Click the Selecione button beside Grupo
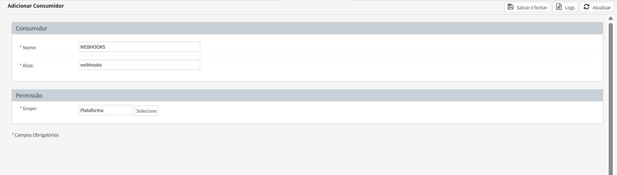The height and width of the screenshot is (175, 617). click(x=147, y=111)
